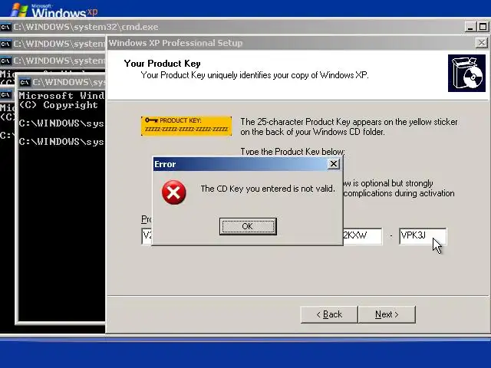Click the red error icon in dialog
The width and height of the screenshot is (491, 368).
174,192
